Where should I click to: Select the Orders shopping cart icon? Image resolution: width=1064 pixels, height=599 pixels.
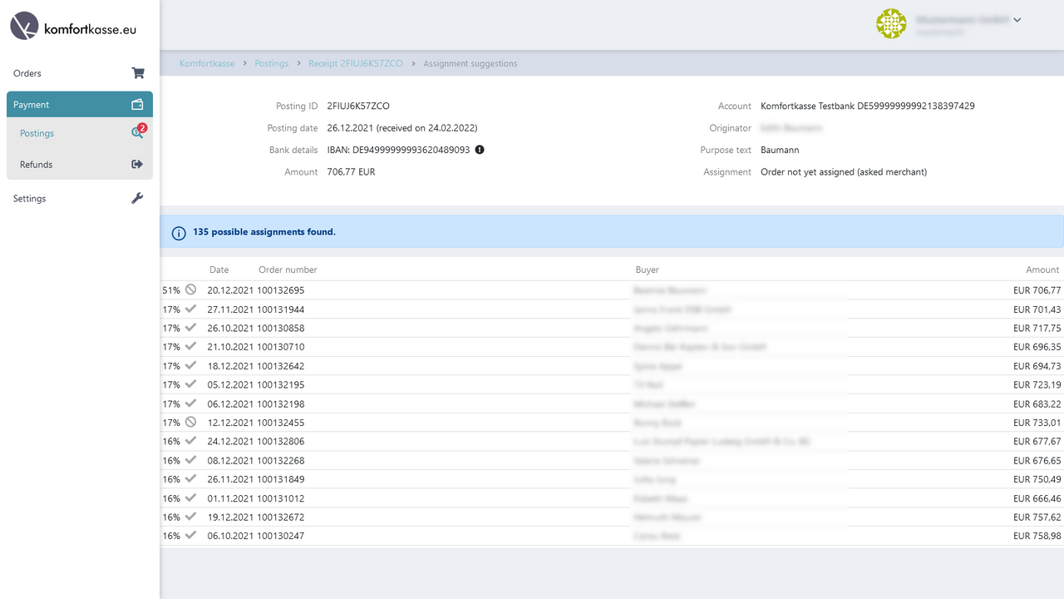tap(137, 73)
